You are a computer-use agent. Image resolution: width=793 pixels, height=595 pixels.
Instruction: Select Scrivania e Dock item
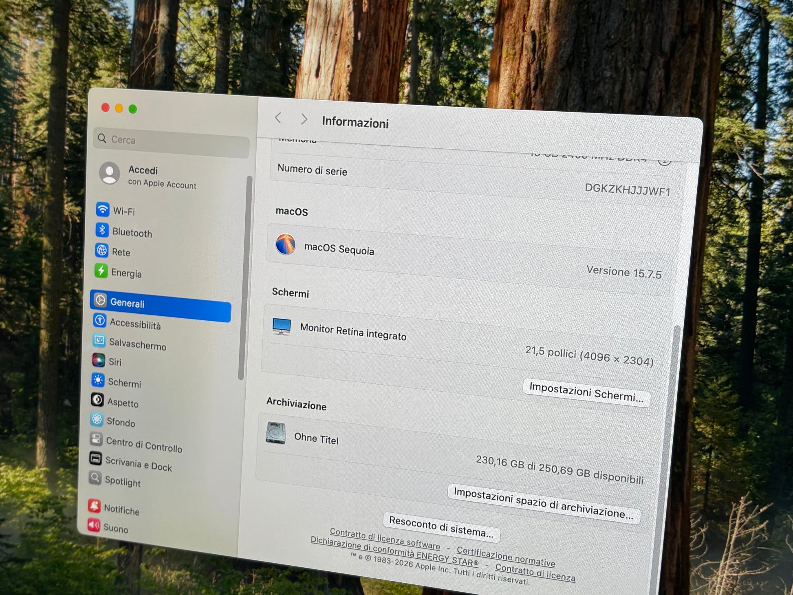click(x=138, y=464)
